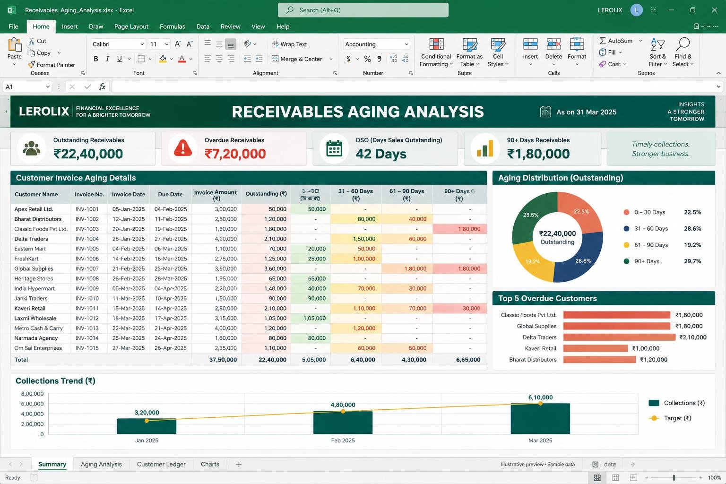Pick the yellow fill color button
726x484 pixels.
[x=163, y=59]
